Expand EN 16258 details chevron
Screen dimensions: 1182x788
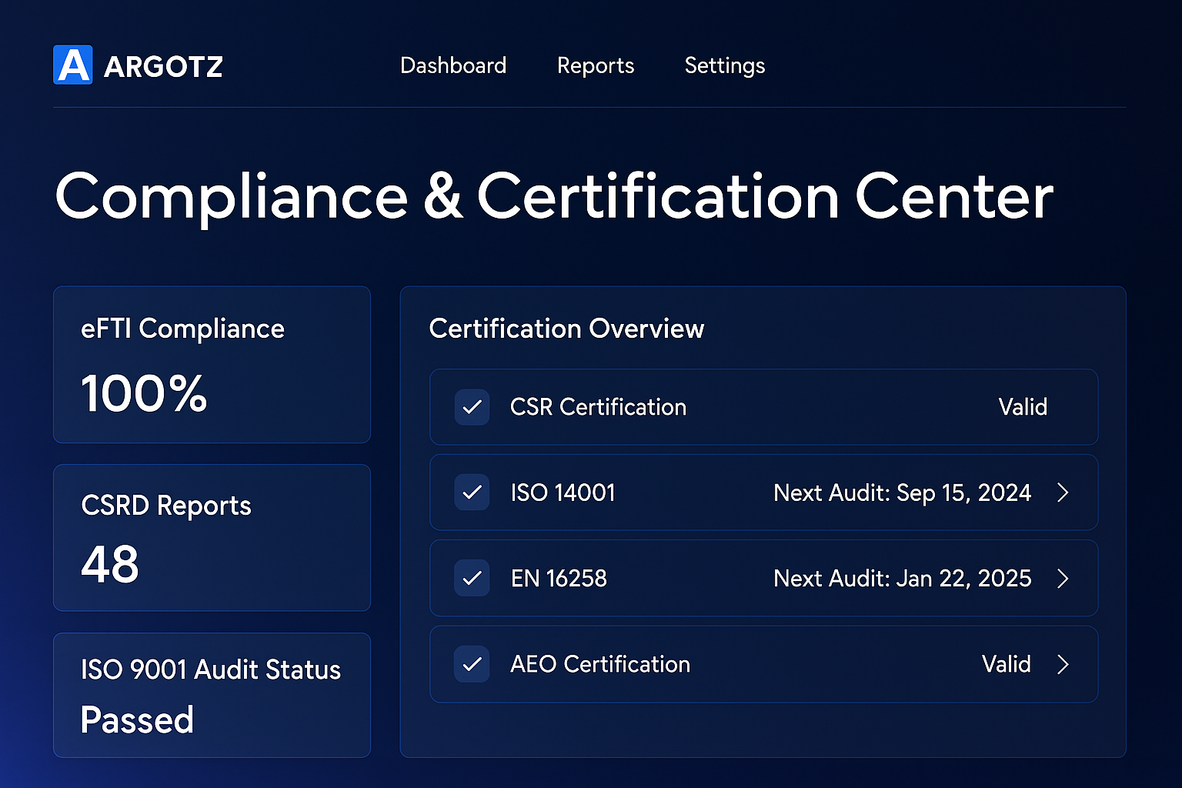[x=1063, y=578]
